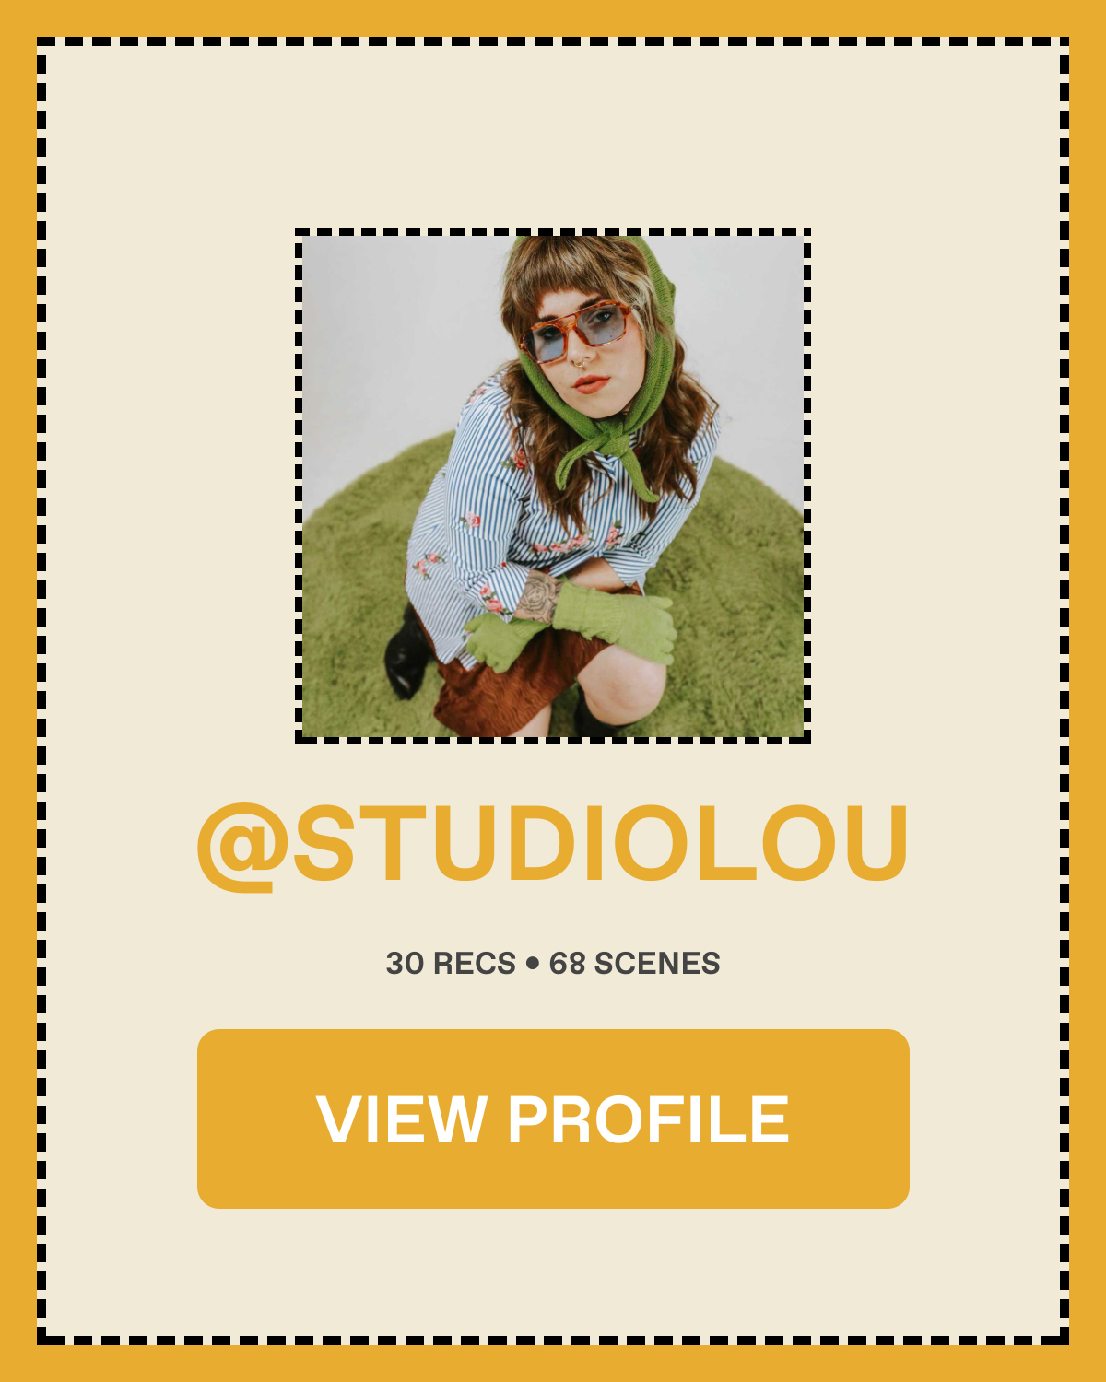Click the rose tattoo on the wrist

(538, 596)
